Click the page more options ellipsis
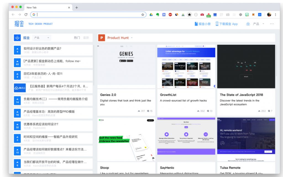This screenshot has height=177, width=283. click(272, 24)
